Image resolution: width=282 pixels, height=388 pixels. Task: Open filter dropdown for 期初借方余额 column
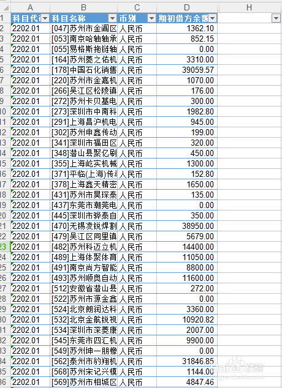(x=212, y=18)
